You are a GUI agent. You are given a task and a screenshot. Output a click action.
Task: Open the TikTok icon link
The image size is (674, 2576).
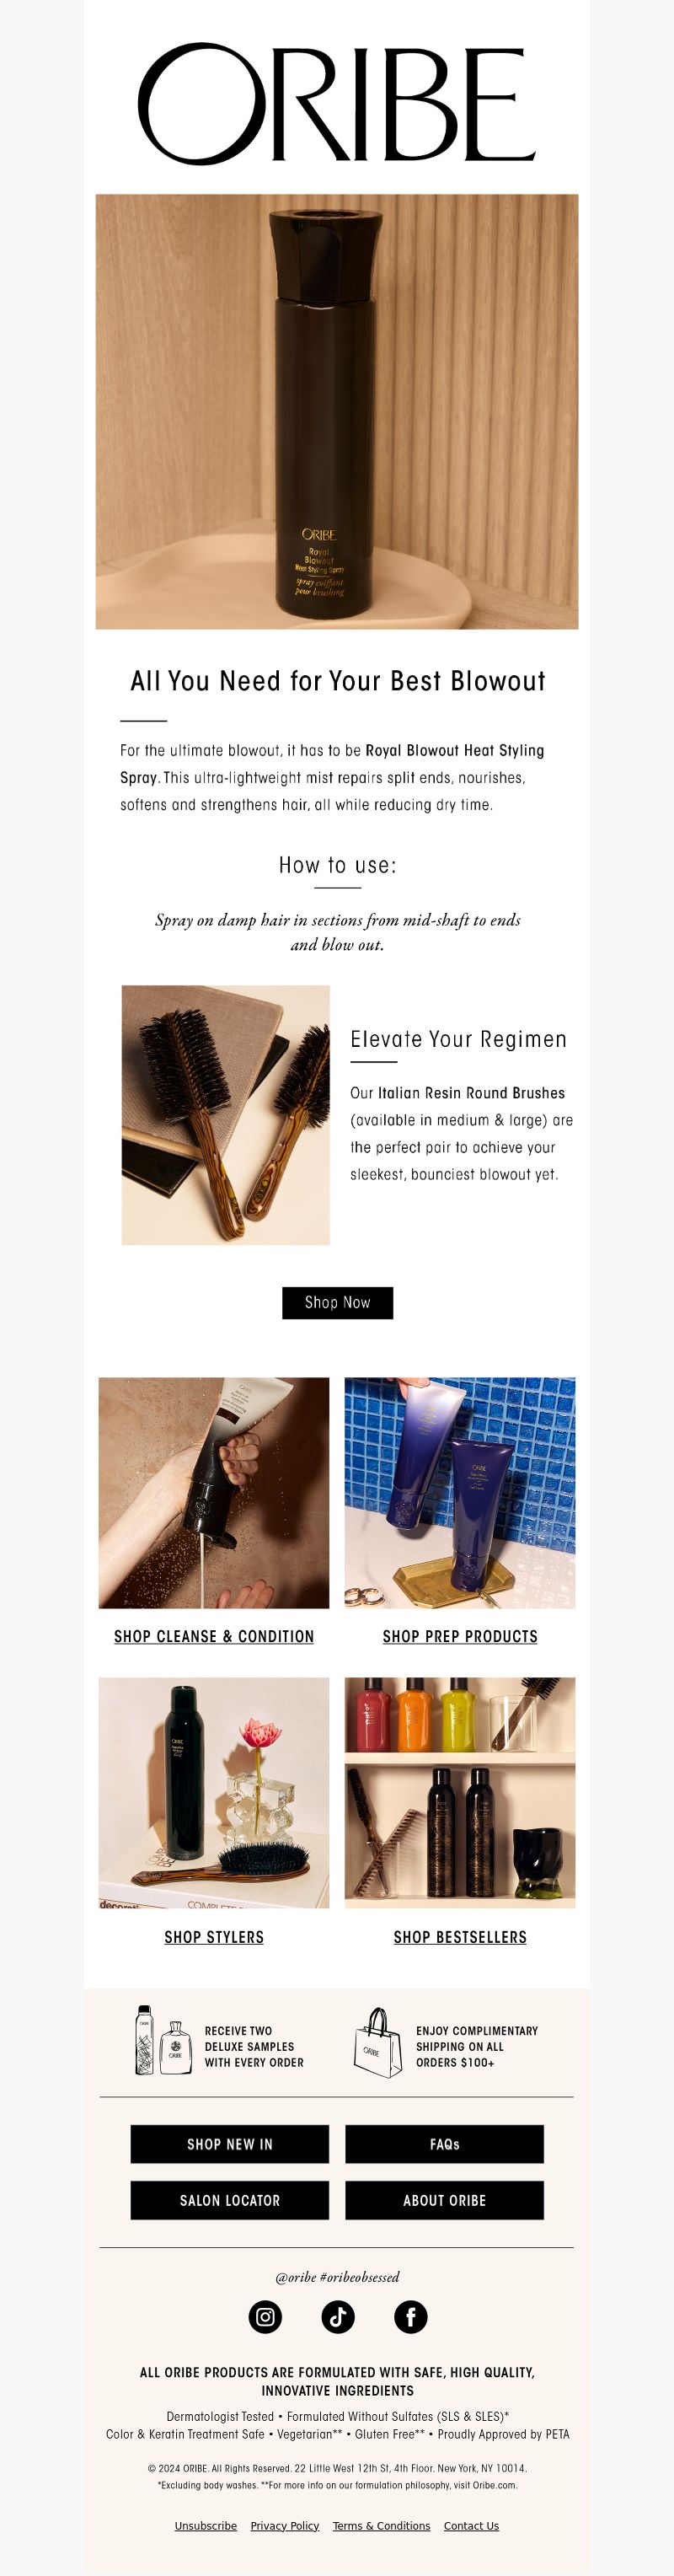pos(338,2317)
